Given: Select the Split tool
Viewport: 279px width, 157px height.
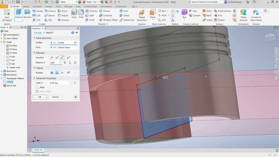Looking at the screenshot, I should click(124, 11).
